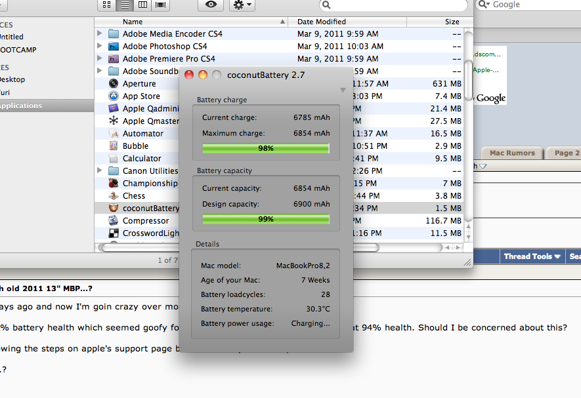581x398 pixels.
Task: Switch to the Page 2 browser tab
Action: coord(563,153)
